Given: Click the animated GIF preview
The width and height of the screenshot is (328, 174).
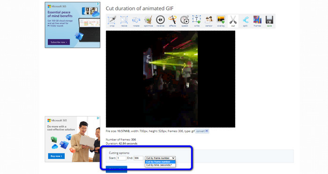Looking at the screenshot, I should (x=171, y=79).
